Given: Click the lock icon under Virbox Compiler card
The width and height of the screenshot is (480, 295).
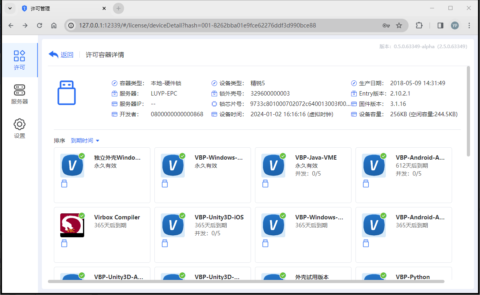Looking at the screenshot, I should click(x=64, y=243).
